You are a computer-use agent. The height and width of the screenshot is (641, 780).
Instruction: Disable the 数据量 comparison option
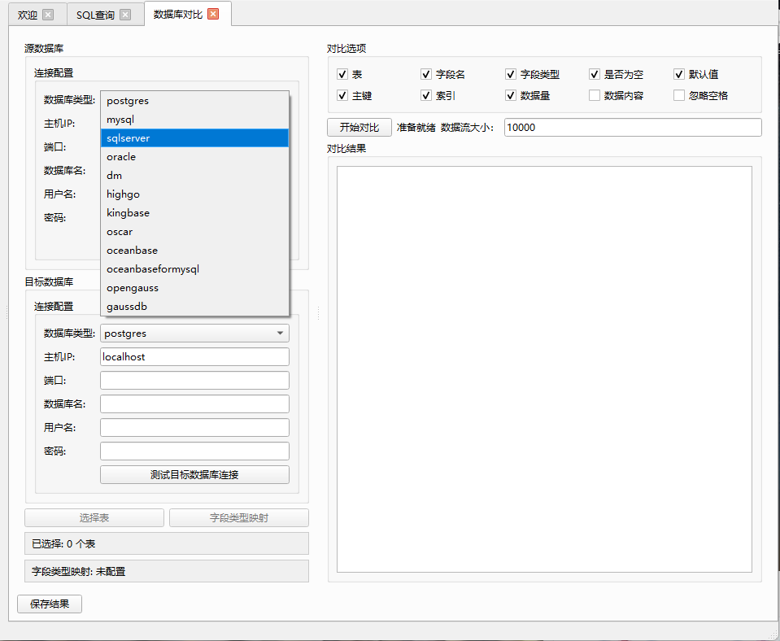pos(511,95)
